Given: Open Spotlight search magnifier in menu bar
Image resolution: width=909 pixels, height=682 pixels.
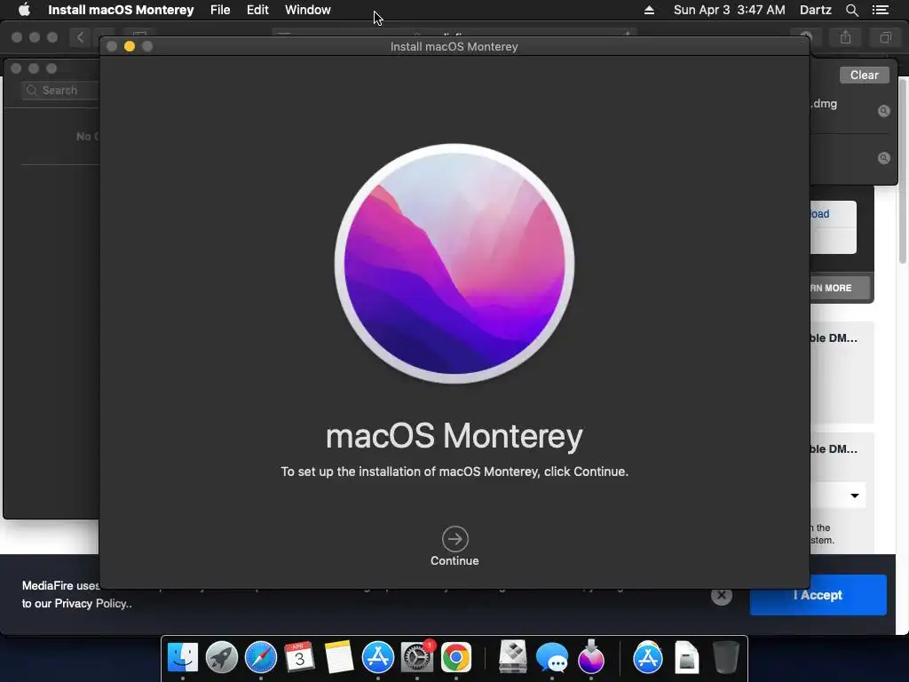Looking at the screenshot, I should coord(851,10).
